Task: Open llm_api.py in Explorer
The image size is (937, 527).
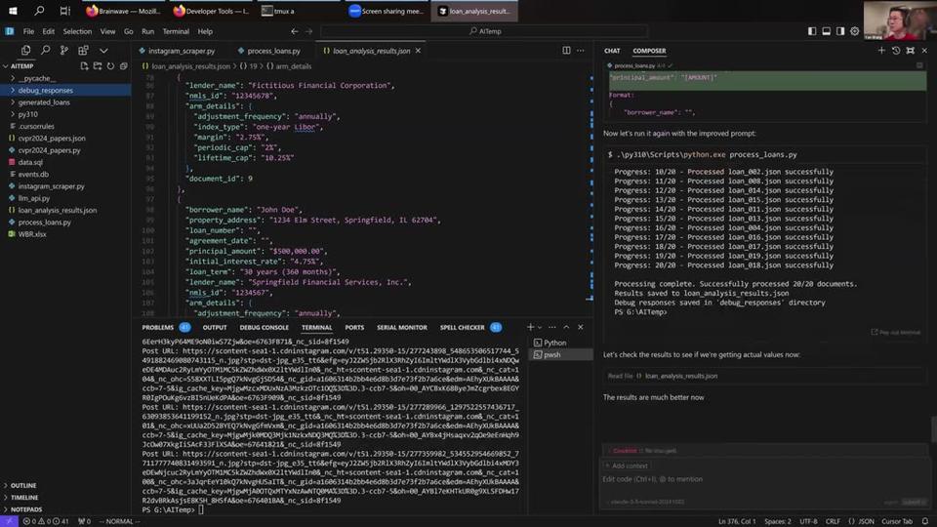Action: (x=34, y=198)
